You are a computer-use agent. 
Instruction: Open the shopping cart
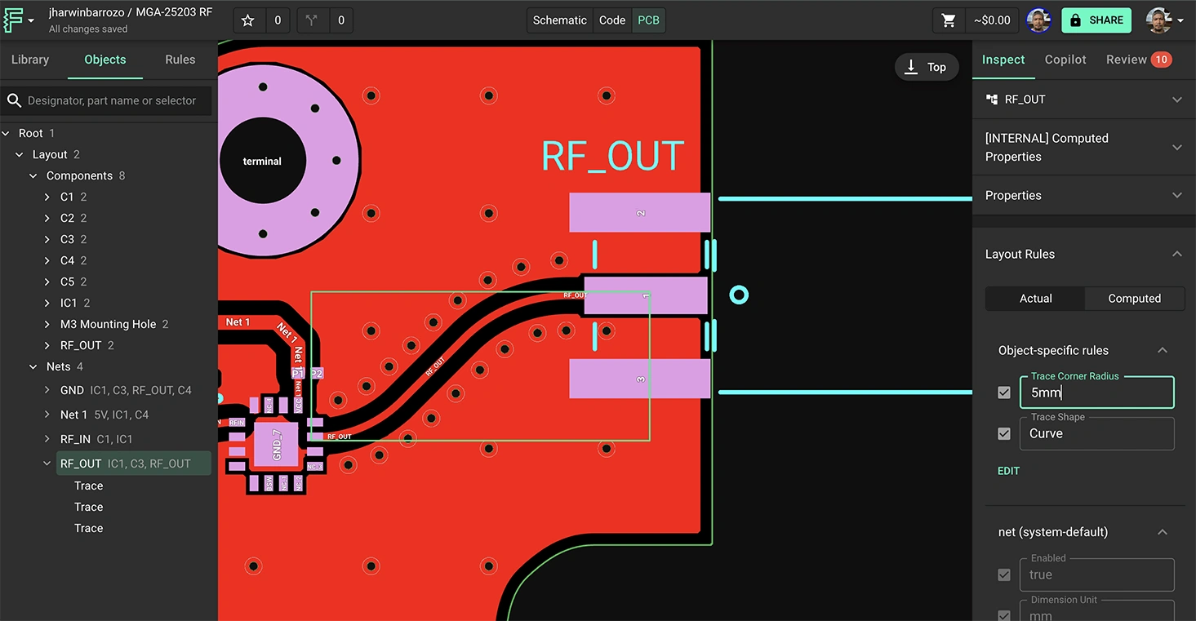949,20
